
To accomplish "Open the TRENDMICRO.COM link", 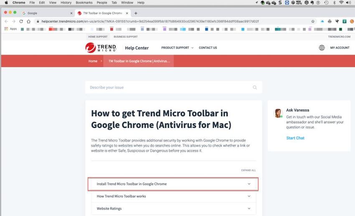I will pos(339,37).
